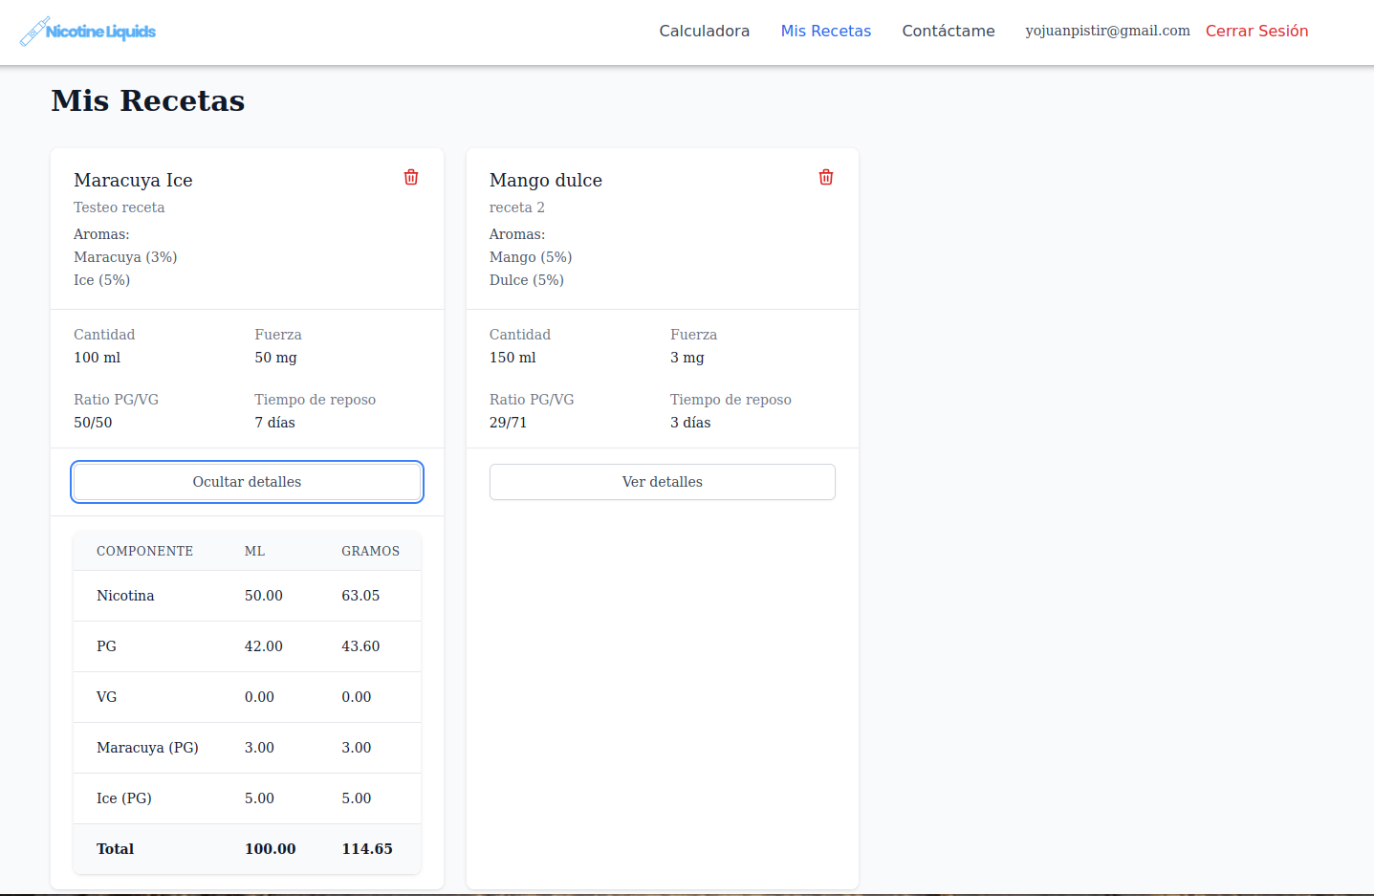Click the Maracuya (PG) row label

(x=147, y=748)
